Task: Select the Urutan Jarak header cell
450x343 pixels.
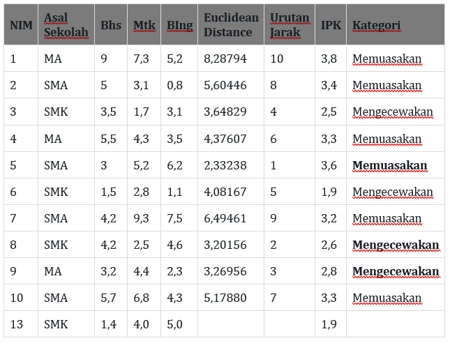Action: (x=289, y=25)
